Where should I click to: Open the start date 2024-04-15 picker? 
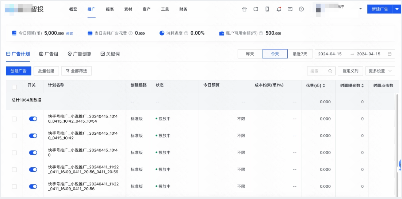tap(330, 54)
